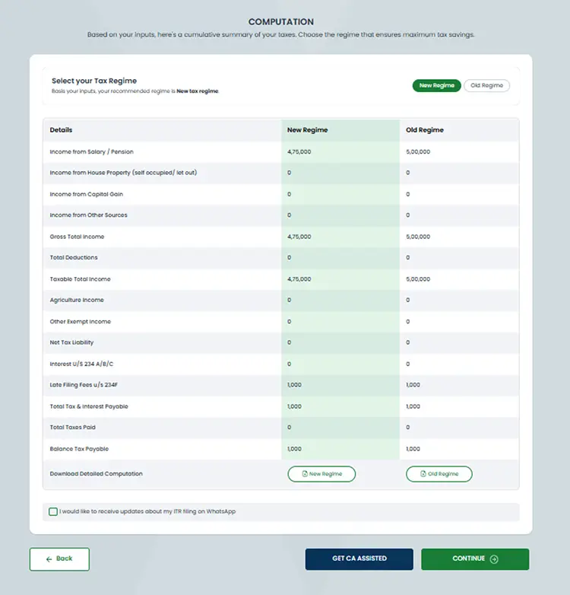This screenshot has height=595, width=570.
Task: Click the recommended 'New tax regime' bold text
Action: pyautogui.click(x=198, y=91)
